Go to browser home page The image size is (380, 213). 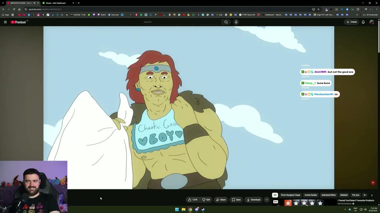point(19,9)
